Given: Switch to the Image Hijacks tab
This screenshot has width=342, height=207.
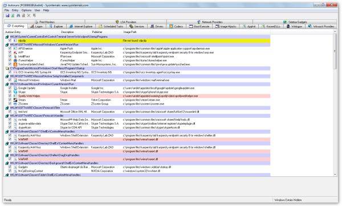Looking at the screenshot, I should point(226,26).
